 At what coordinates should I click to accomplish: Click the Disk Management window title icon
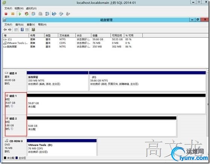point(5,20)
